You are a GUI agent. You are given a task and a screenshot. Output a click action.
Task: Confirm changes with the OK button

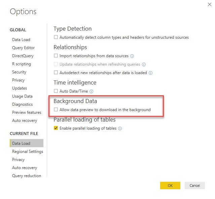tap(170, 186)
